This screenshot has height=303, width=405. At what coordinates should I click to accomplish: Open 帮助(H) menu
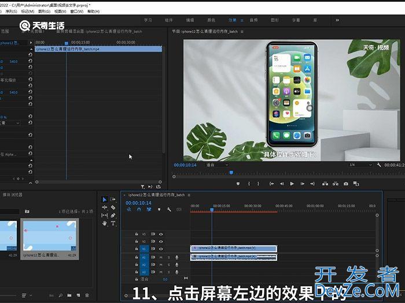tap(94, 12)
